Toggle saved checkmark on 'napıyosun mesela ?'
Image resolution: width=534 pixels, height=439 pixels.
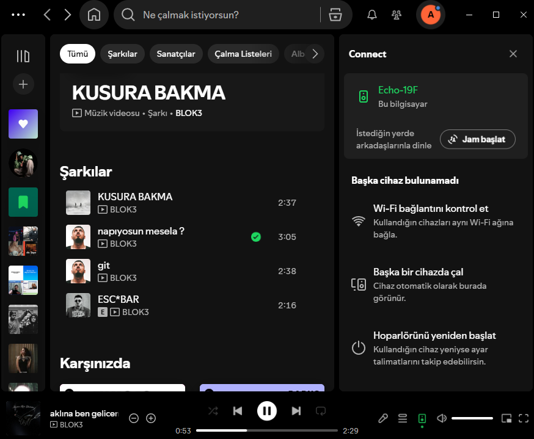[256, 237]
